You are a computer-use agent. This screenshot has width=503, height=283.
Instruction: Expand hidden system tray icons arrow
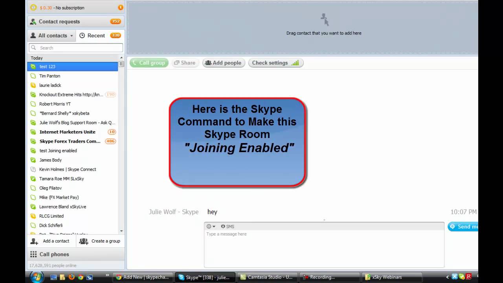(x=447, y=277)
